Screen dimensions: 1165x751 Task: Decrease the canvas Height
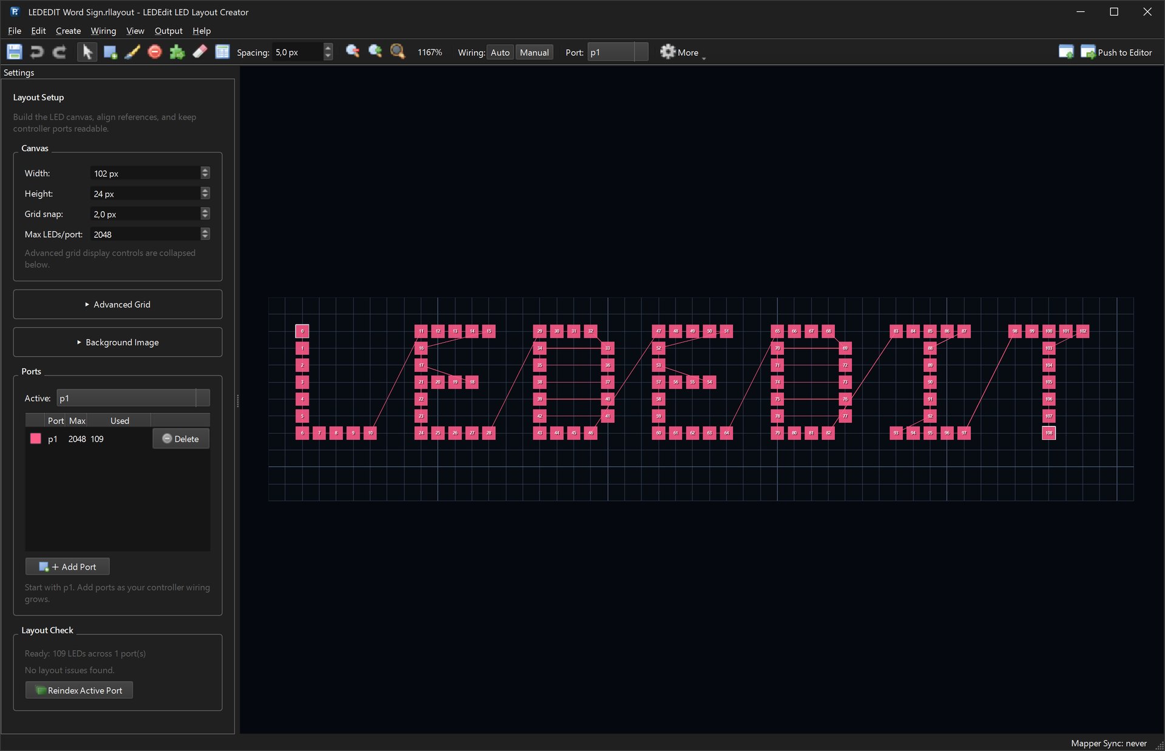[205, 197]
